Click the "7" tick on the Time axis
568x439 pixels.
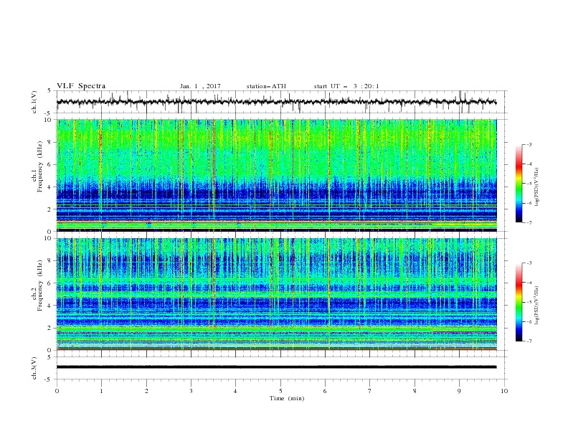tap(370, 391)
